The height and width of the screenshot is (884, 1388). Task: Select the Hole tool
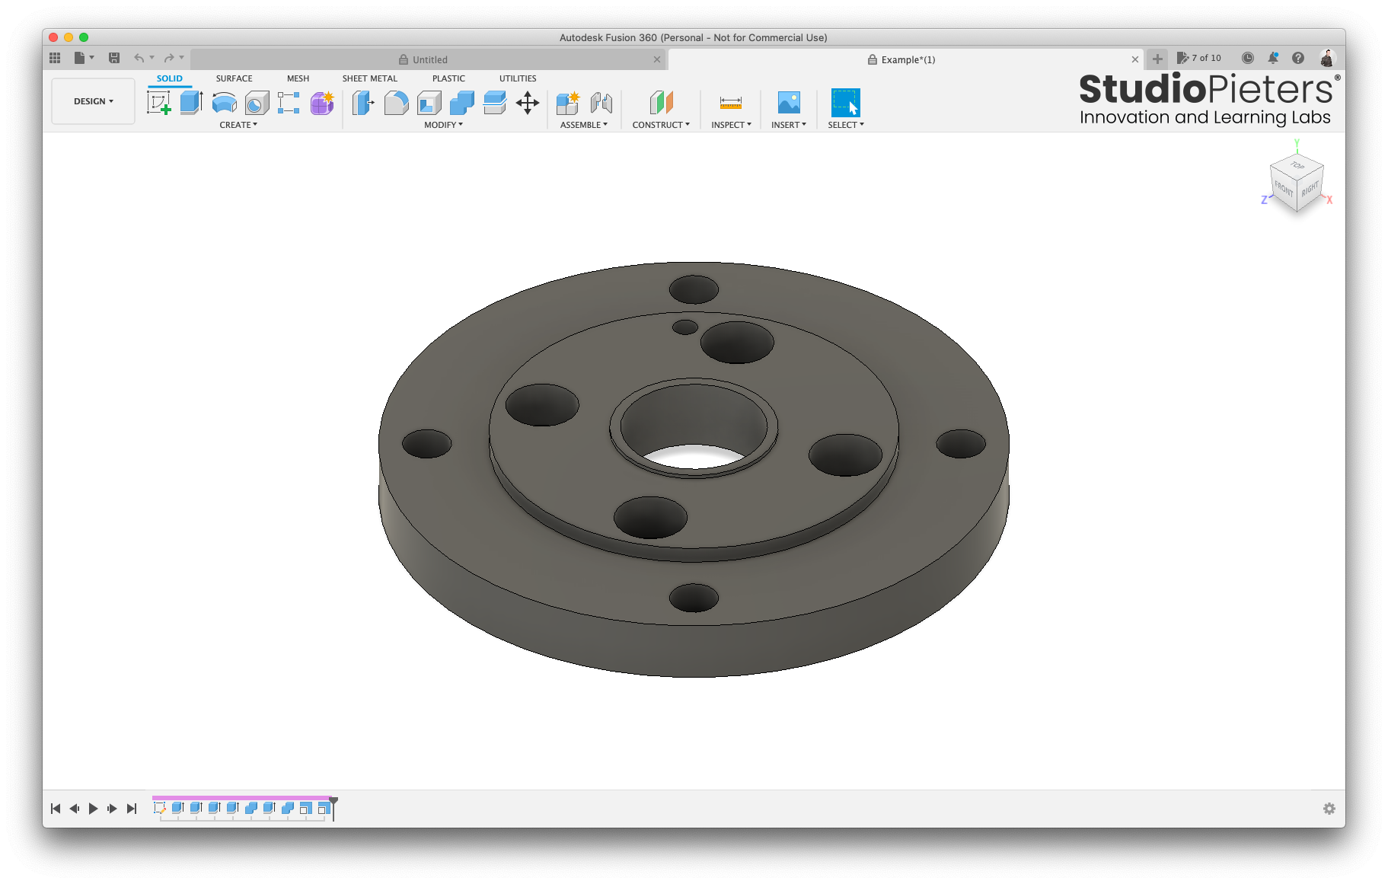[x=257, y=103]
